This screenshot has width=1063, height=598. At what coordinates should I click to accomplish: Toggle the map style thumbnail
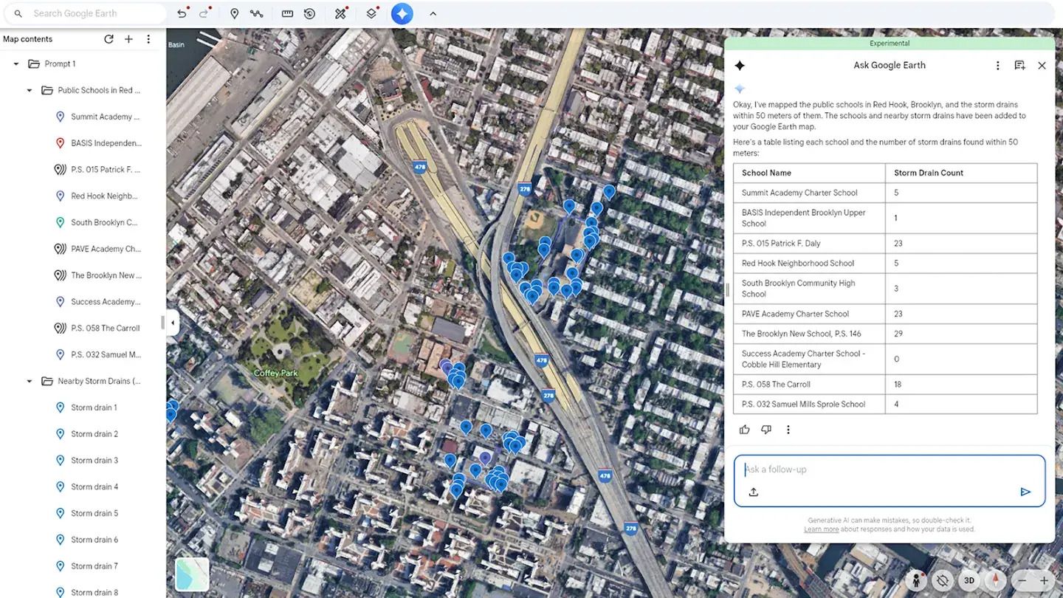pyautogui.click(x=192, y=574)
